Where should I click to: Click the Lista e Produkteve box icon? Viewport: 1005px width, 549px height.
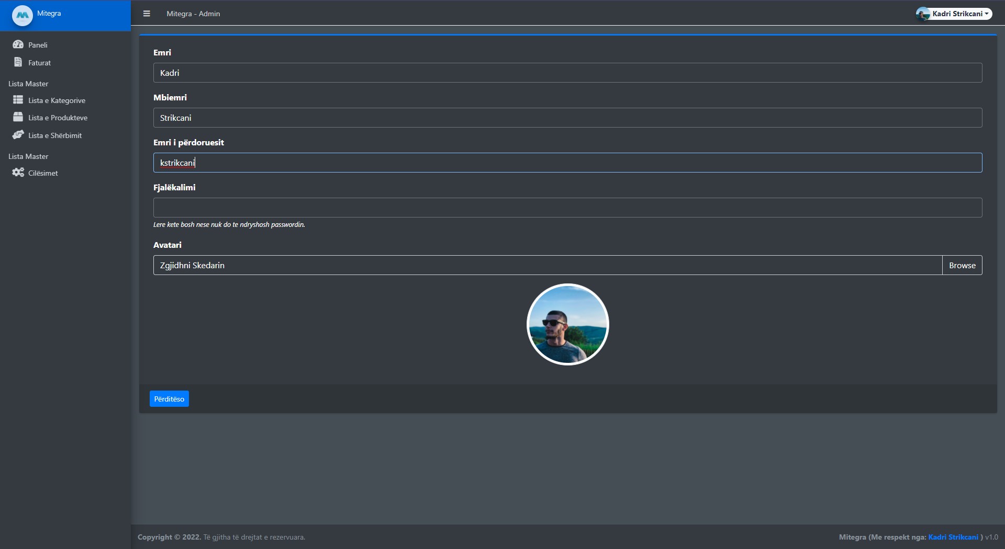point(18,117)
